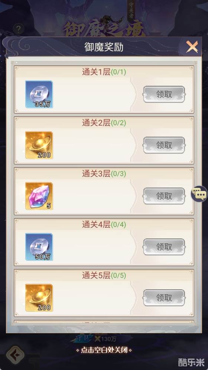Claim the 通关3层 reward with 领取
208x370 pixels.
coord(164,196)
